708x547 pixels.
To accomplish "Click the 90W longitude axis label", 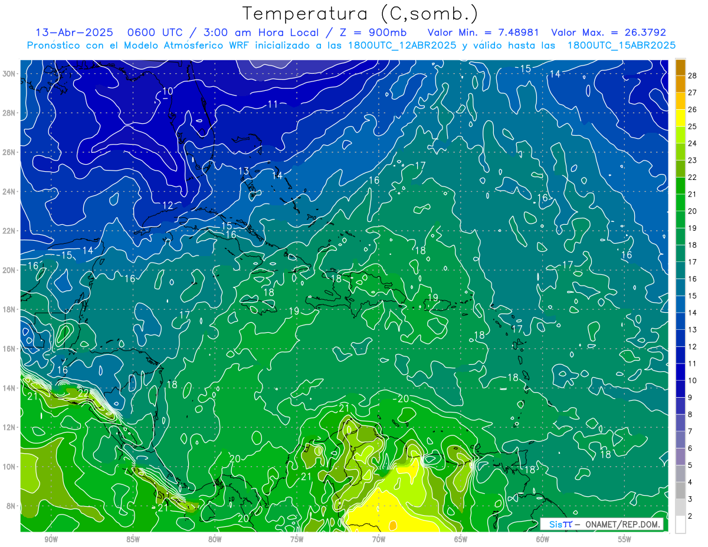I will click(51, 539).
